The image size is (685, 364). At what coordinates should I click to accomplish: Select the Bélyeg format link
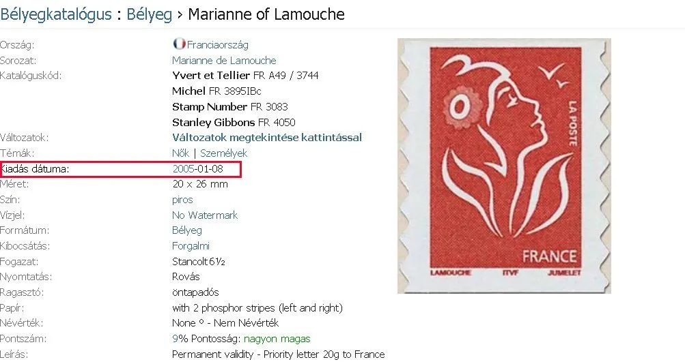coord(187,230)
